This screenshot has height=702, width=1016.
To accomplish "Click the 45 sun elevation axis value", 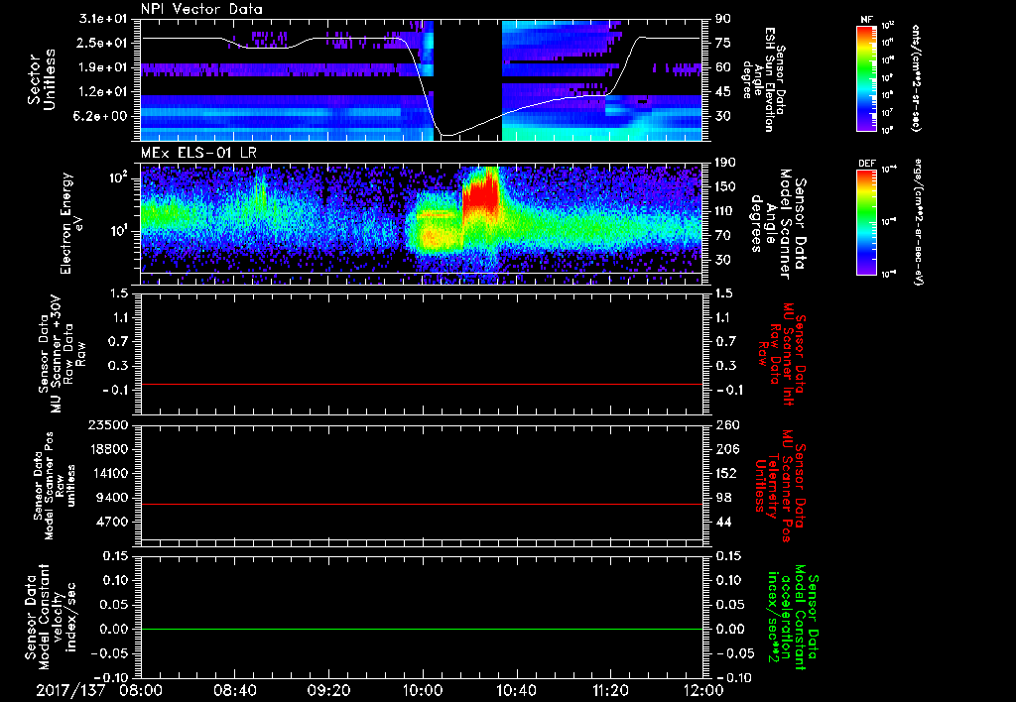I will [723, 92].
